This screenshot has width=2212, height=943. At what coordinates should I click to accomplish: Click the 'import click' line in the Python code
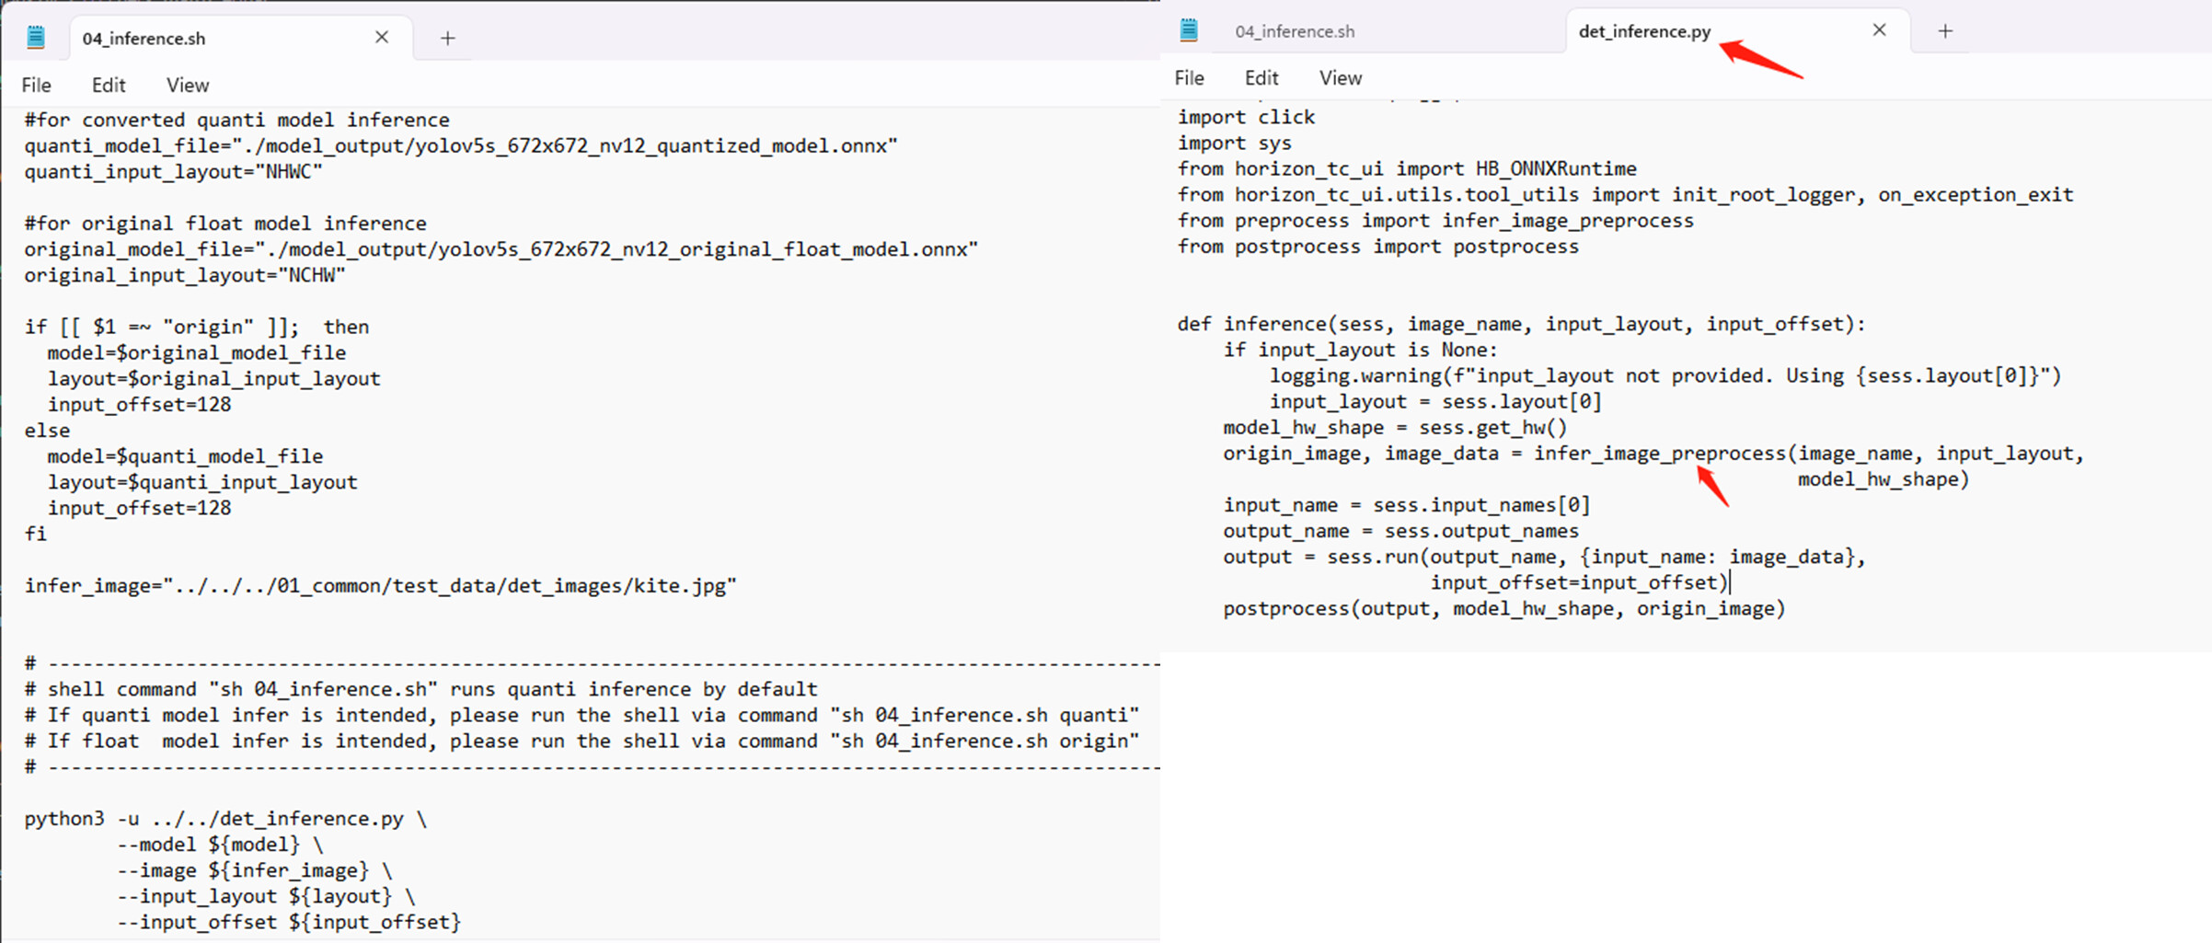tap(1246, 118)
